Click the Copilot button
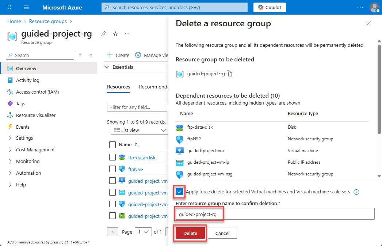Image resolution: width=382 pixels, height=246 pixels. point(270,7)
